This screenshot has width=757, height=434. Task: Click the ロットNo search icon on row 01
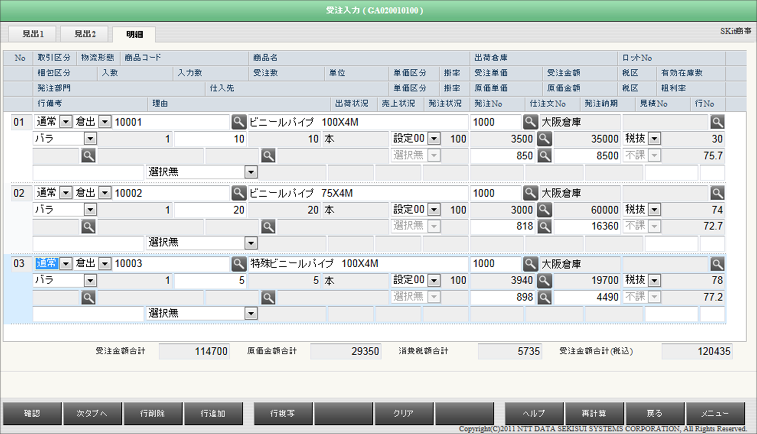717,122
